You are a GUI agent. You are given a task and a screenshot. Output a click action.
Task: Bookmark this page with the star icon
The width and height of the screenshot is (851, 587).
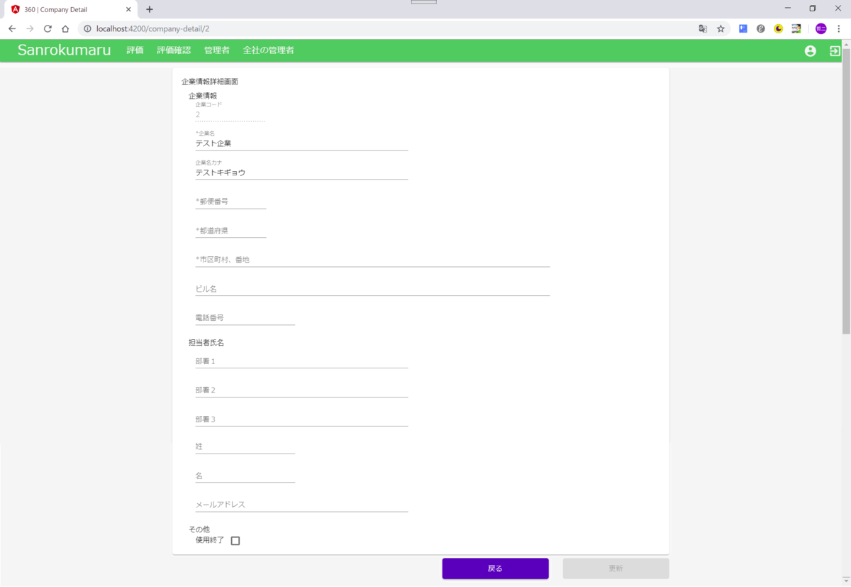(x=721, y=29)
